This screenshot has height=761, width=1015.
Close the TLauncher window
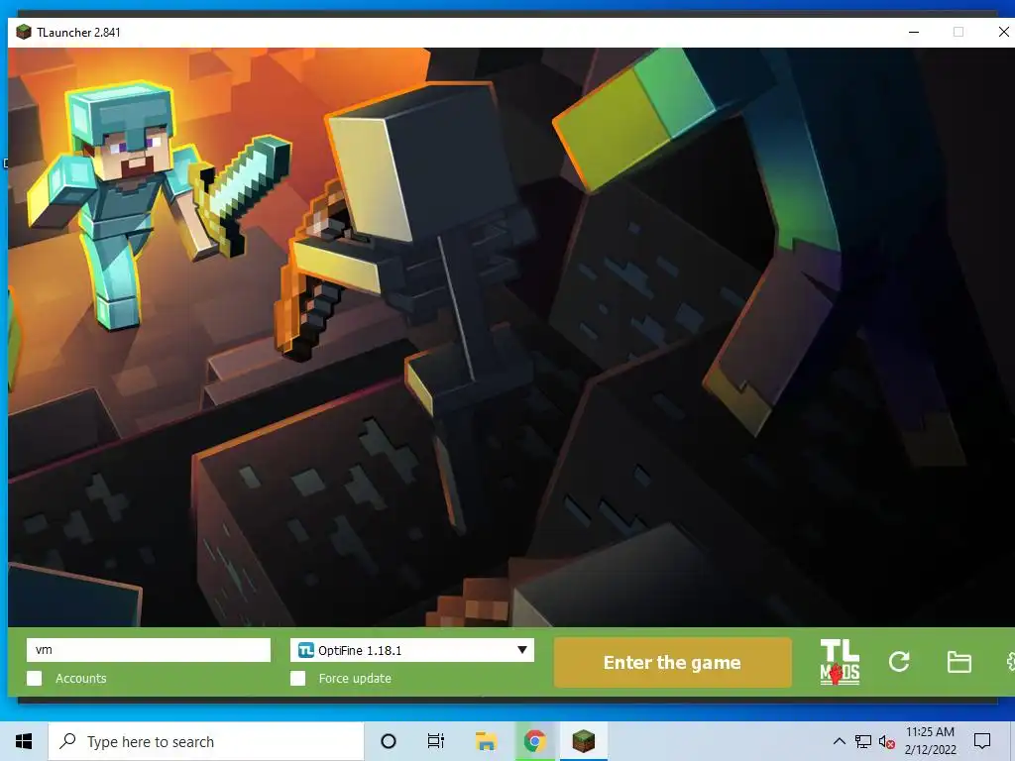click(x=1003, y=32)
